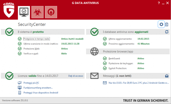This screenshot has height=104, width=171.
Task: Open the 'Dati di accesso' link
Action: click(76, 76)
